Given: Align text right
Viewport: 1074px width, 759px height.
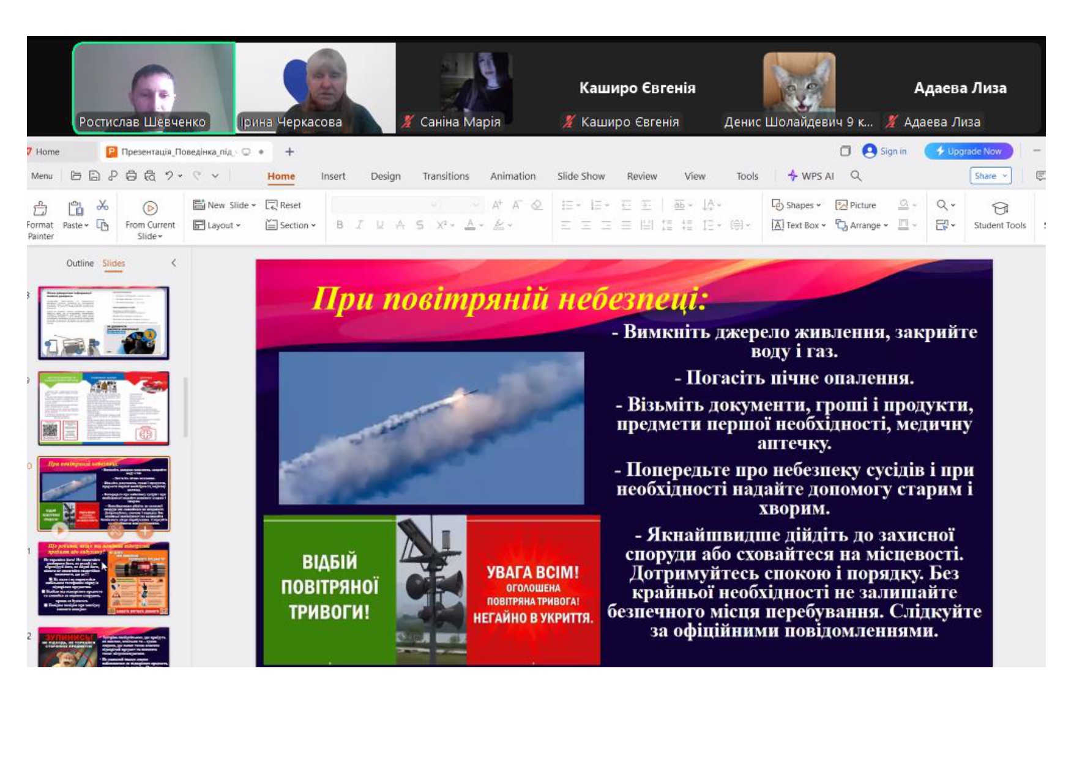Looking at the screenshot, I should click(x=606, y=225).
